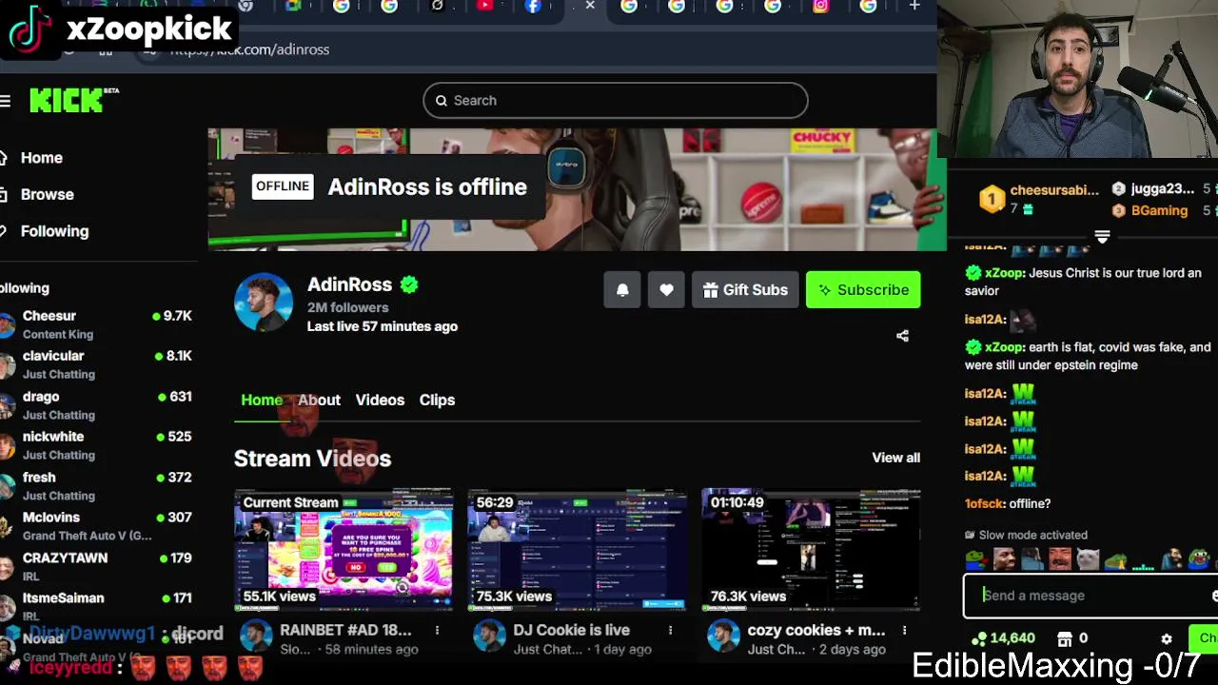The height and width of the screenshot is (685, 1218).
Task: Click AdinRoss's verified badge
Action: pos(409,284)
